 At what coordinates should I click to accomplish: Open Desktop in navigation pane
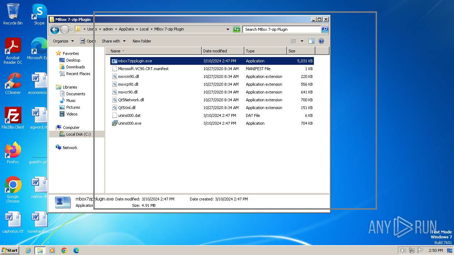point(73,60)
